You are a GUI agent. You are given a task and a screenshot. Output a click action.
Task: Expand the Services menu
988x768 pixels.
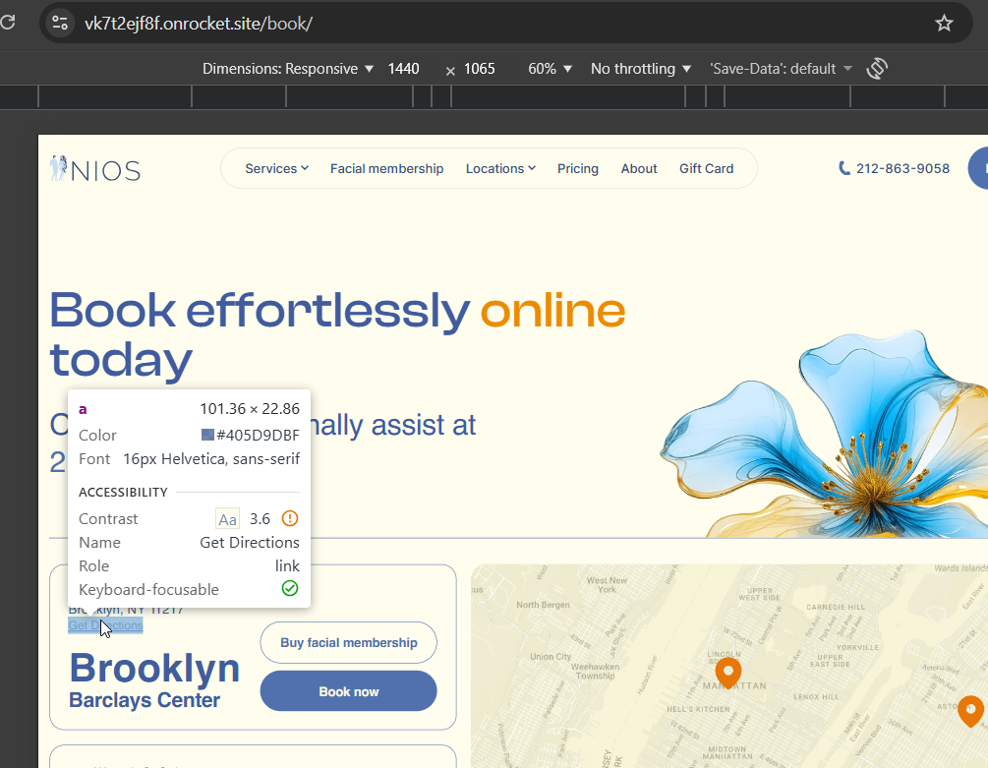[x=276, y=169]
